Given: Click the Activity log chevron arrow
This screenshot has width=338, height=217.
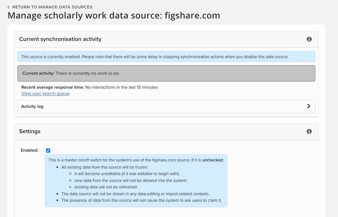Looking at the screenshot, I should (x=308, y=106).
